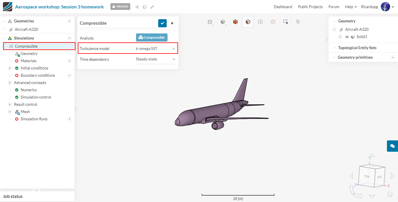Rotate the view with the down arrow
This screenshot has width=398, height=202.
(x=372, y=196)
